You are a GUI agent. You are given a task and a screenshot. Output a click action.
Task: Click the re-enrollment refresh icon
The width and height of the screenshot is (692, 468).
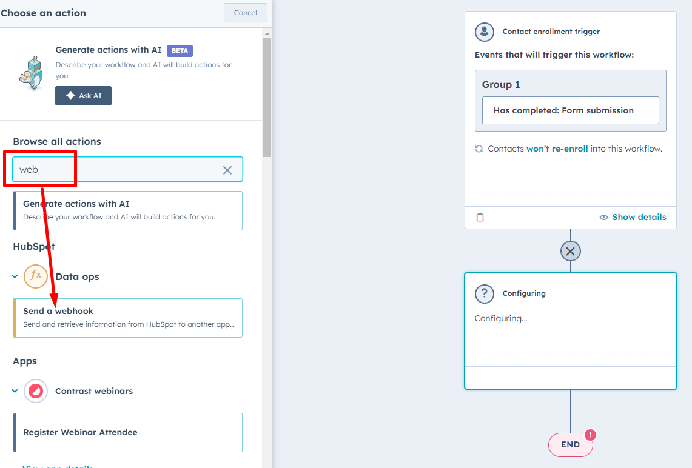(x=479, y=149)
